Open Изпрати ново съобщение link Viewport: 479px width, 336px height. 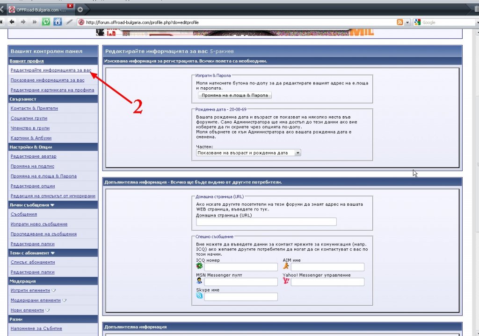coord(39,224)
